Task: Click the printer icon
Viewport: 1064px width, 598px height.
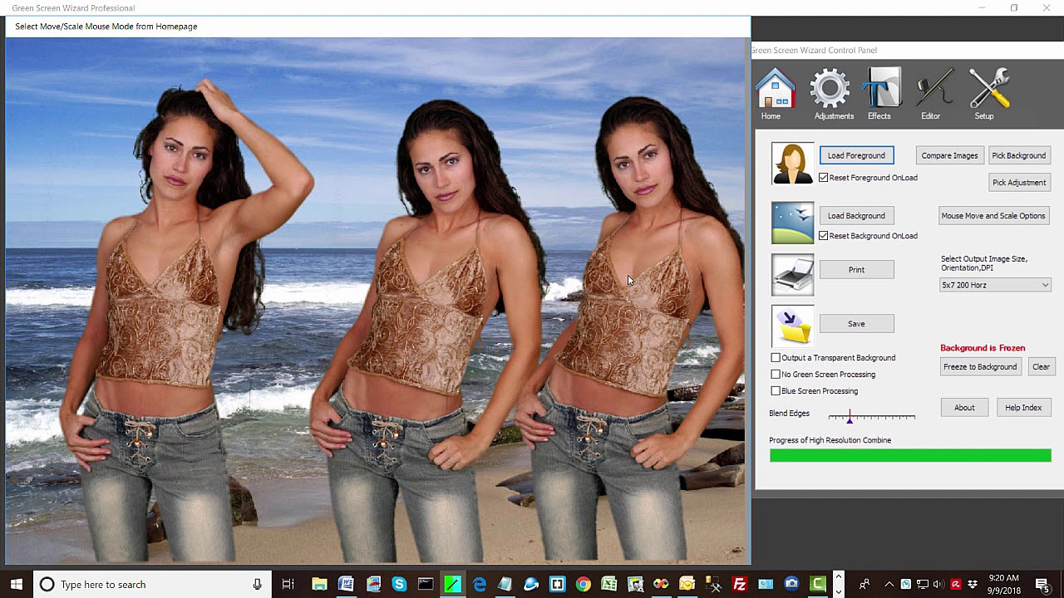Action: [x=792, y=275]
